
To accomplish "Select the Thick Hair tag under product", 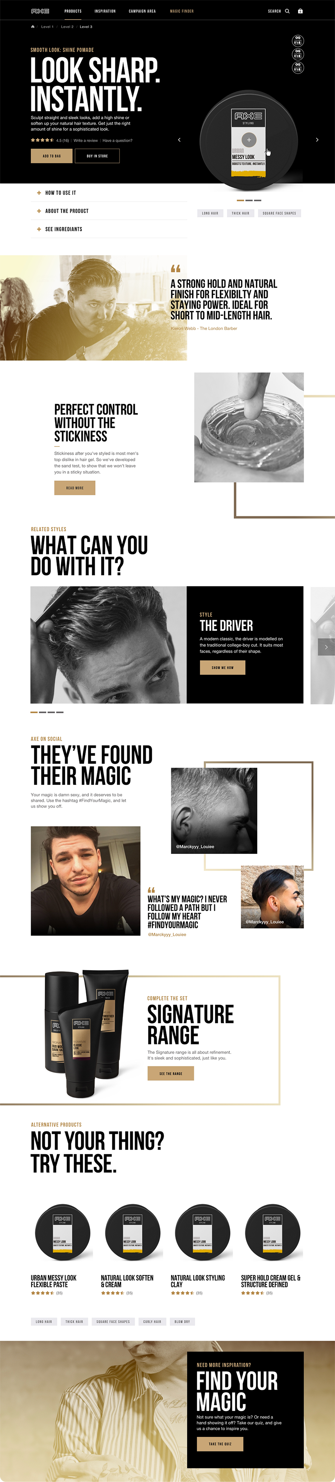I will [x=240, y=214].
